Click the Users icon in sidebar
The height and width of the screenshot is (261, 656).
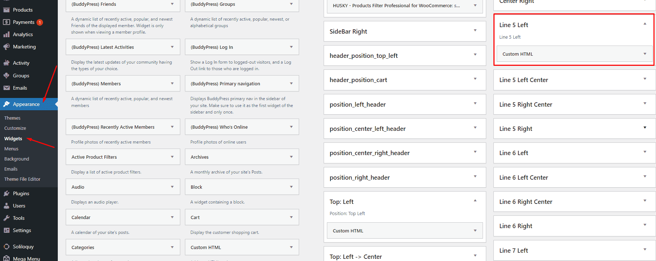7,206
